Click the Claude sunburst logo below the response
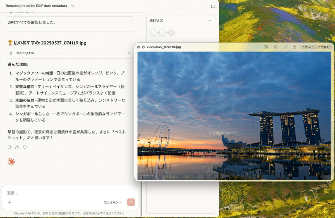 pyautogui.click(x=11, y=161)
